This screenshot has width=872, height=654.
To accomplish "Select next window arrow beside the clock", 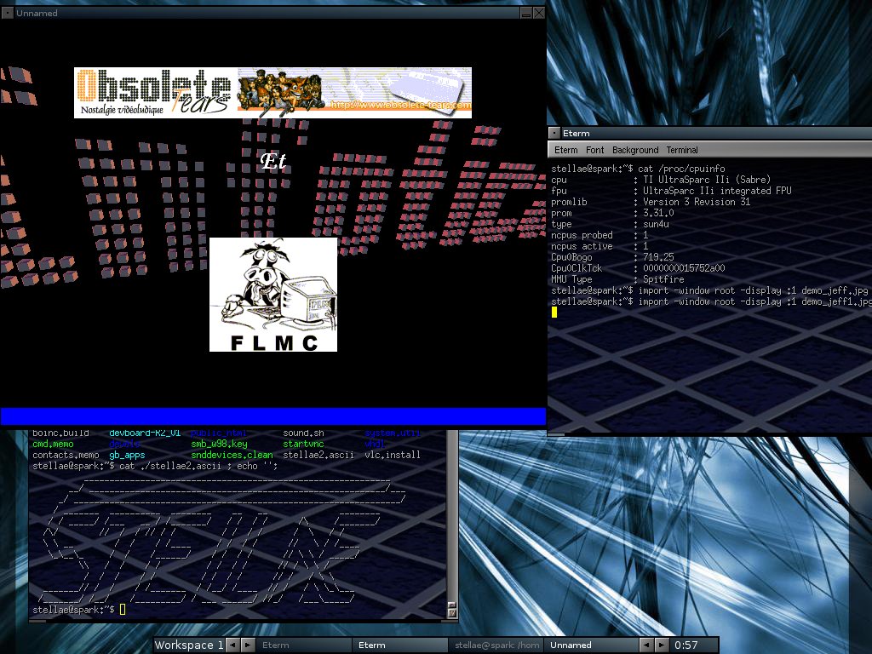I will coord(661,645).
